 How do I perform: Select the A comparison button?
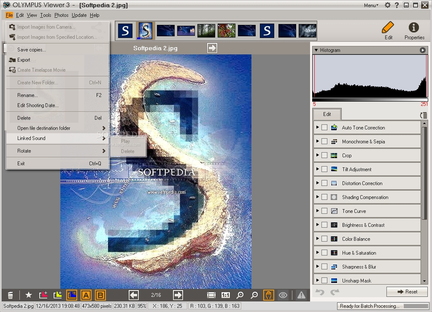pyautogui.click(x=86, y=295)
